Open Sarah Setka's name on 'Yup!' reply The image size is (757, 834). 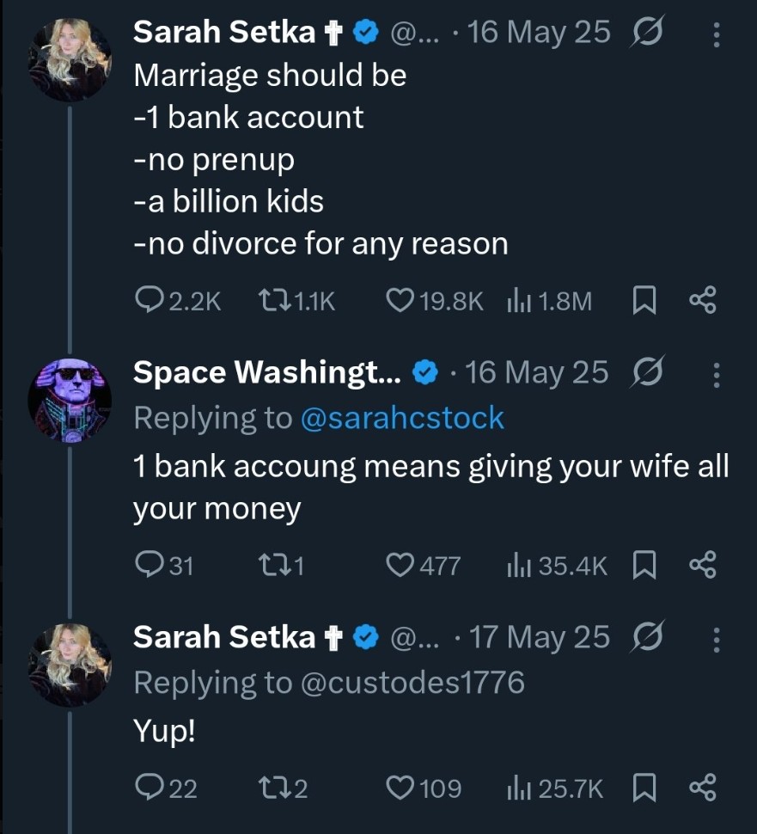[x=225, y=637]
